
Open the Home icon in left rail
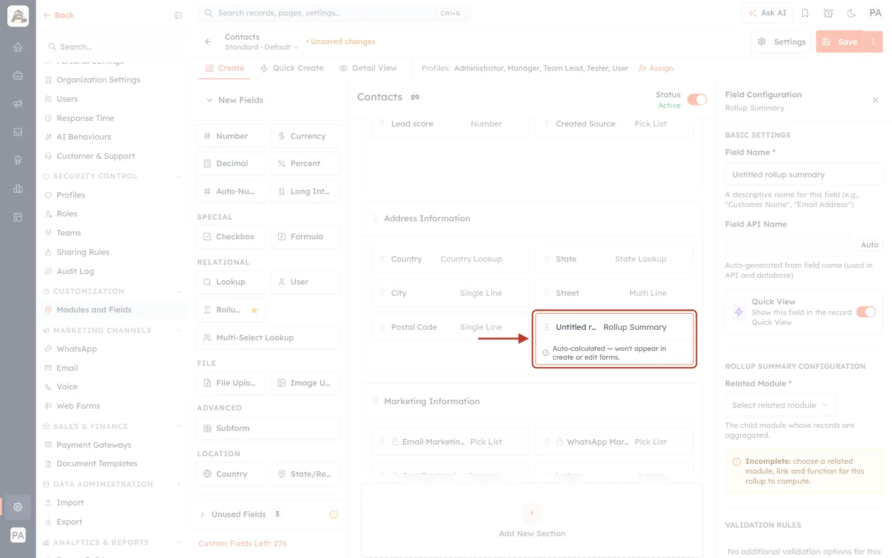[x=18, y=47]
